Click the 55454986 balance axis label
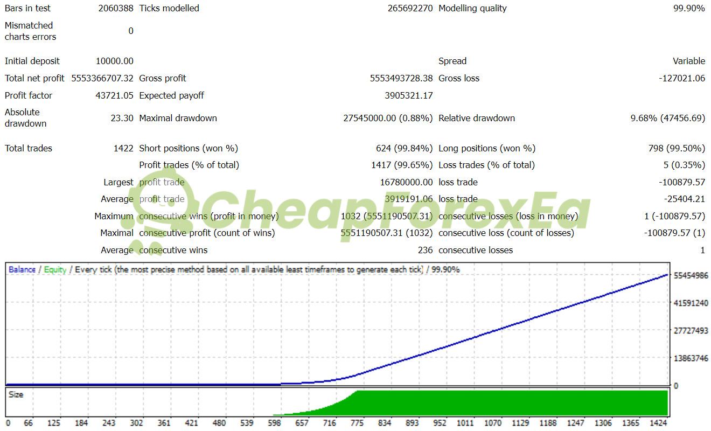 (x=691, y=276)
